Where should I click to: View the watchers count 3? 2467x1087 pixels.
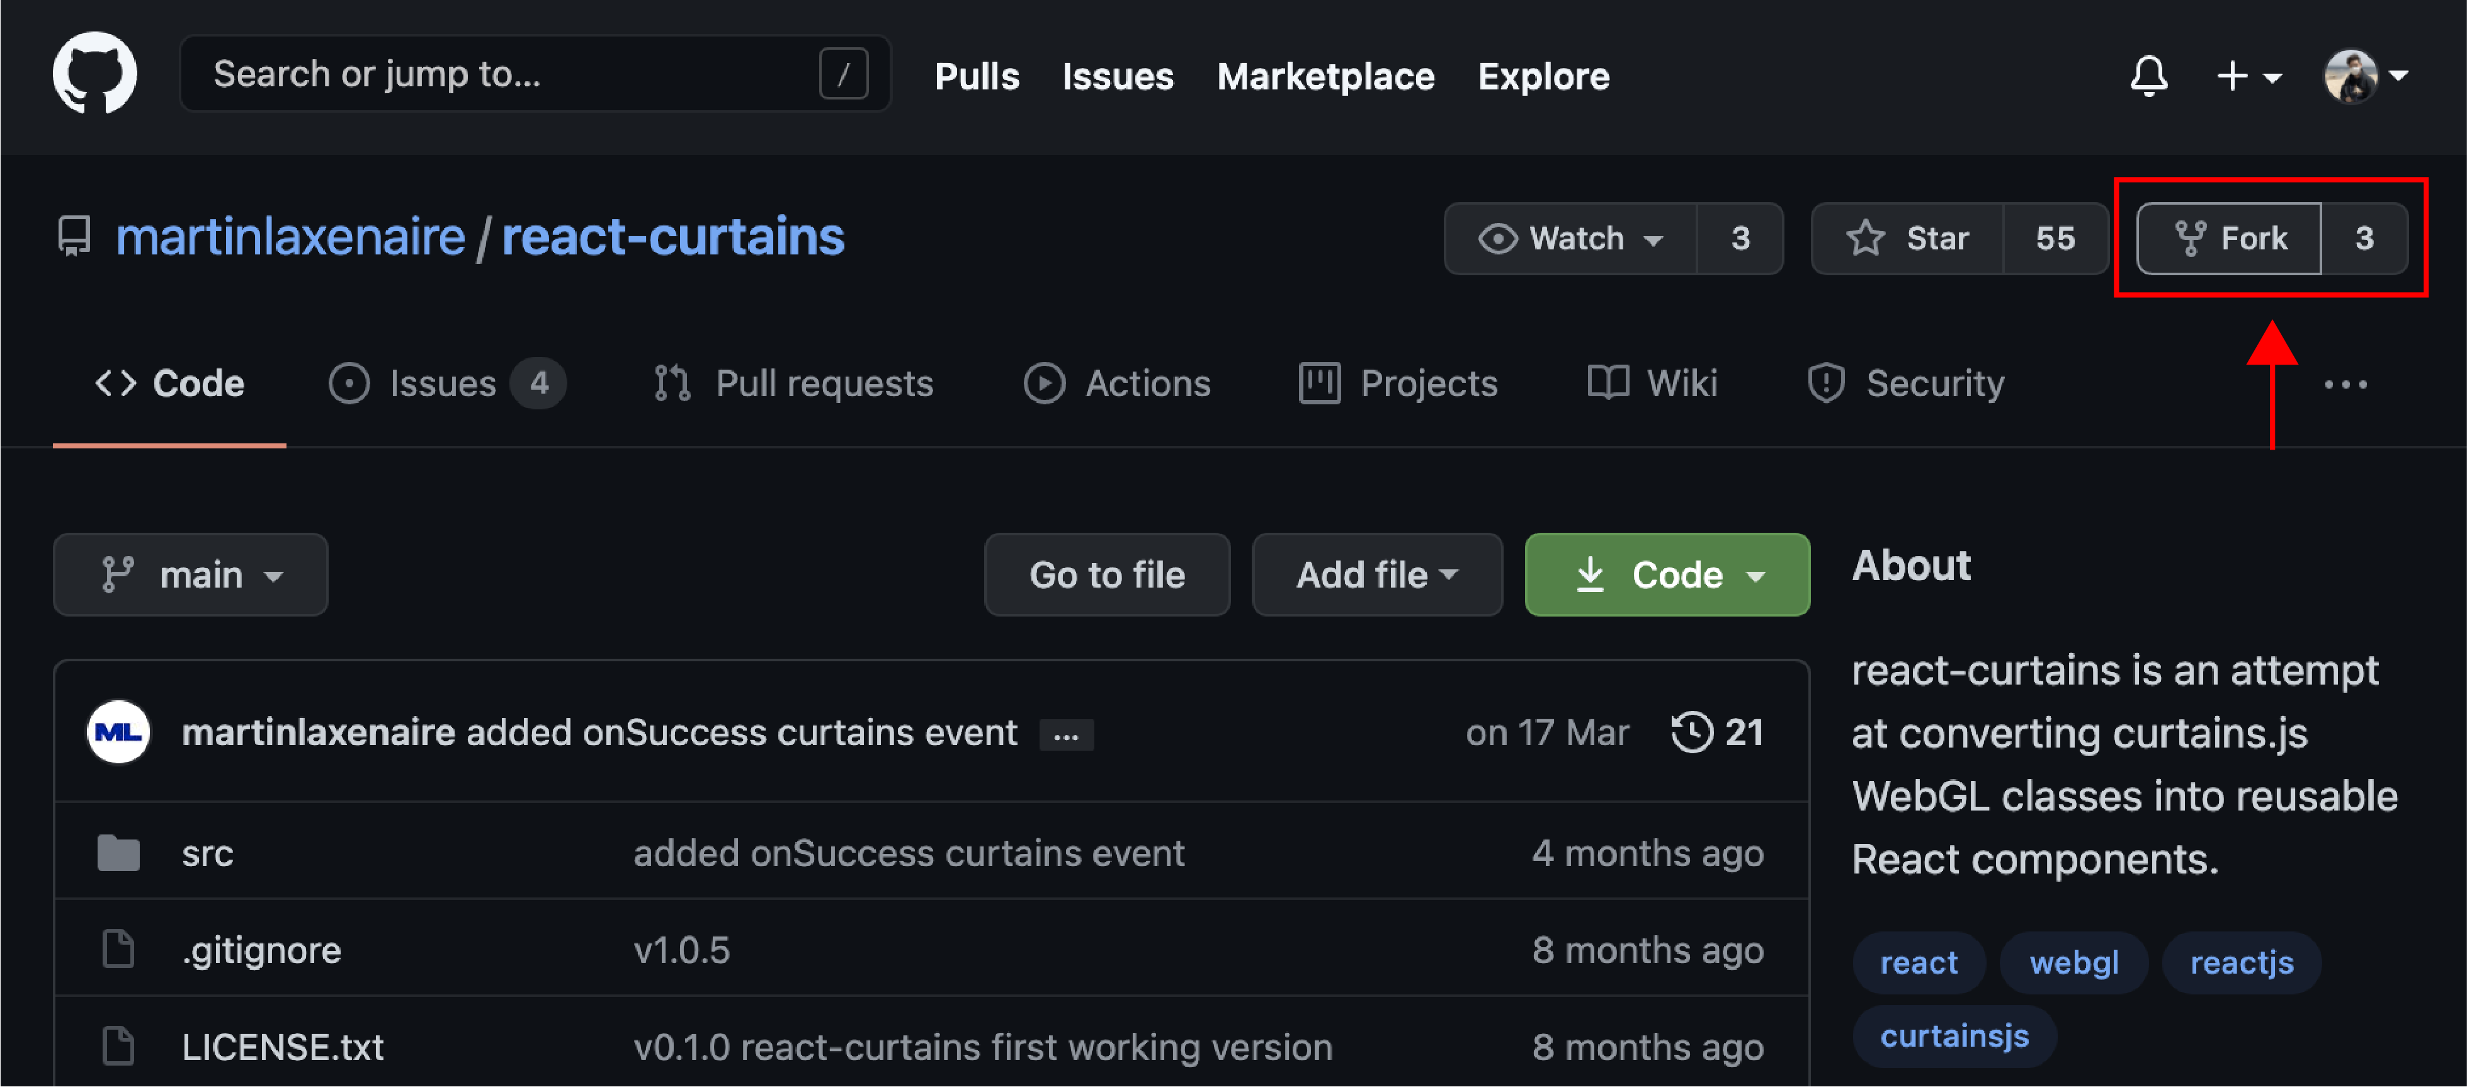pos(1740,239)
